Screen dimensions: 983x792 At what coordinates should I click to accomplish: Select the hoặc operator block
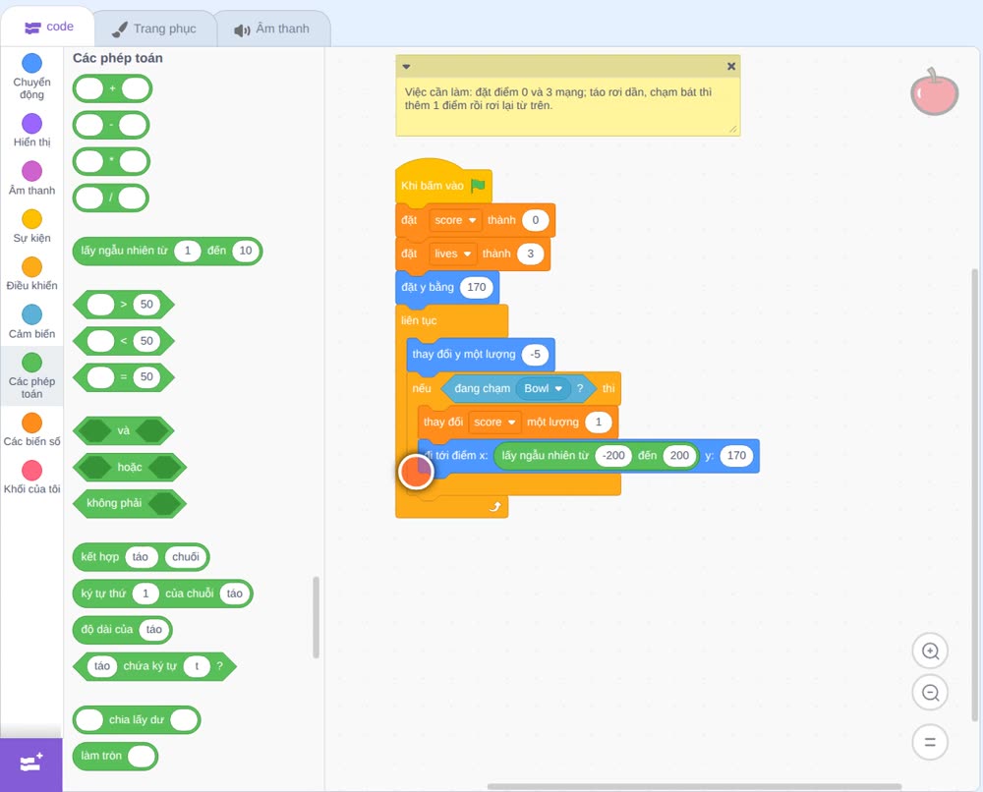130,468
